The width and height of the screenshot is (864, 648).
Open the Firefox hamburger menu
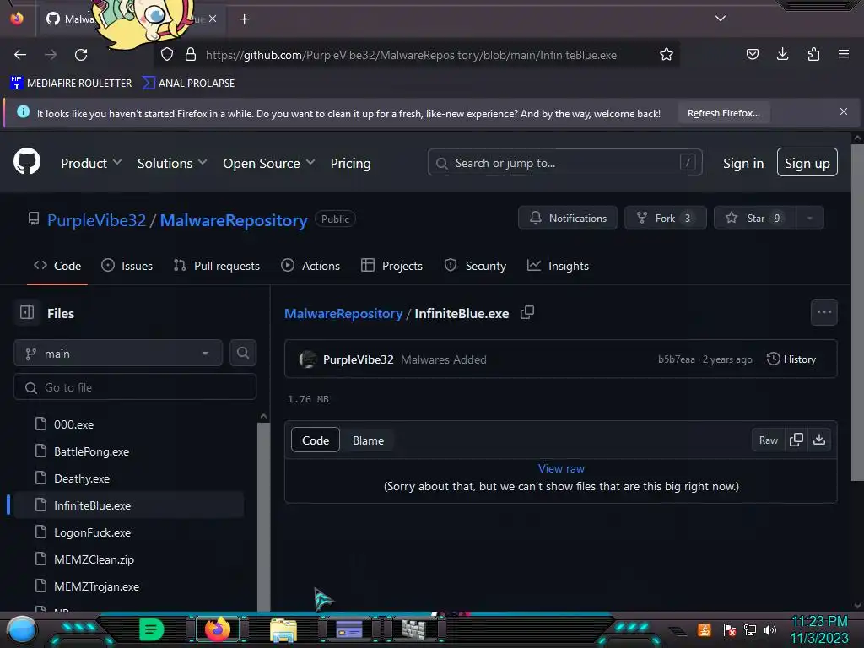pos(844,54)
